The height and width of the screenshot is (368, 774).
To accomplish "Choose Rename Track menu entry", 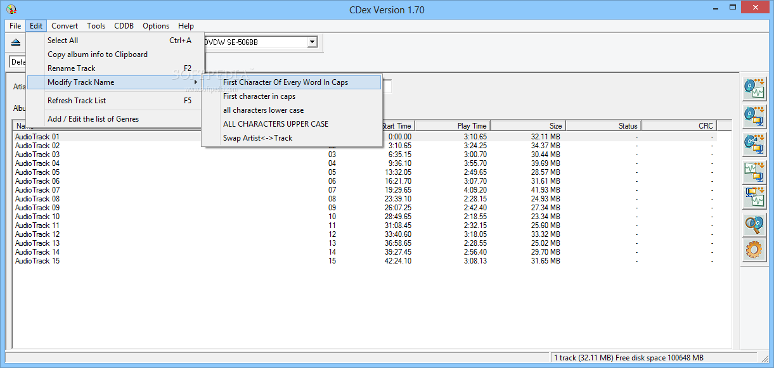I will pyautogui.click(x=115, y=68).
